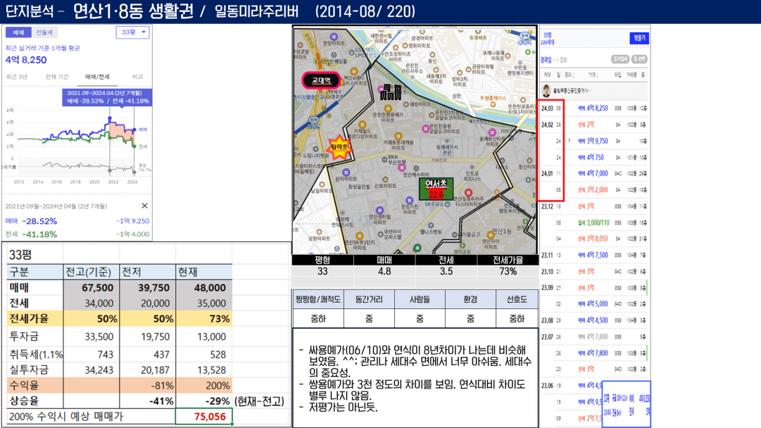Click the 연산센터빌 아파트 purple marker
761x428 pixels.
[379, 210]
